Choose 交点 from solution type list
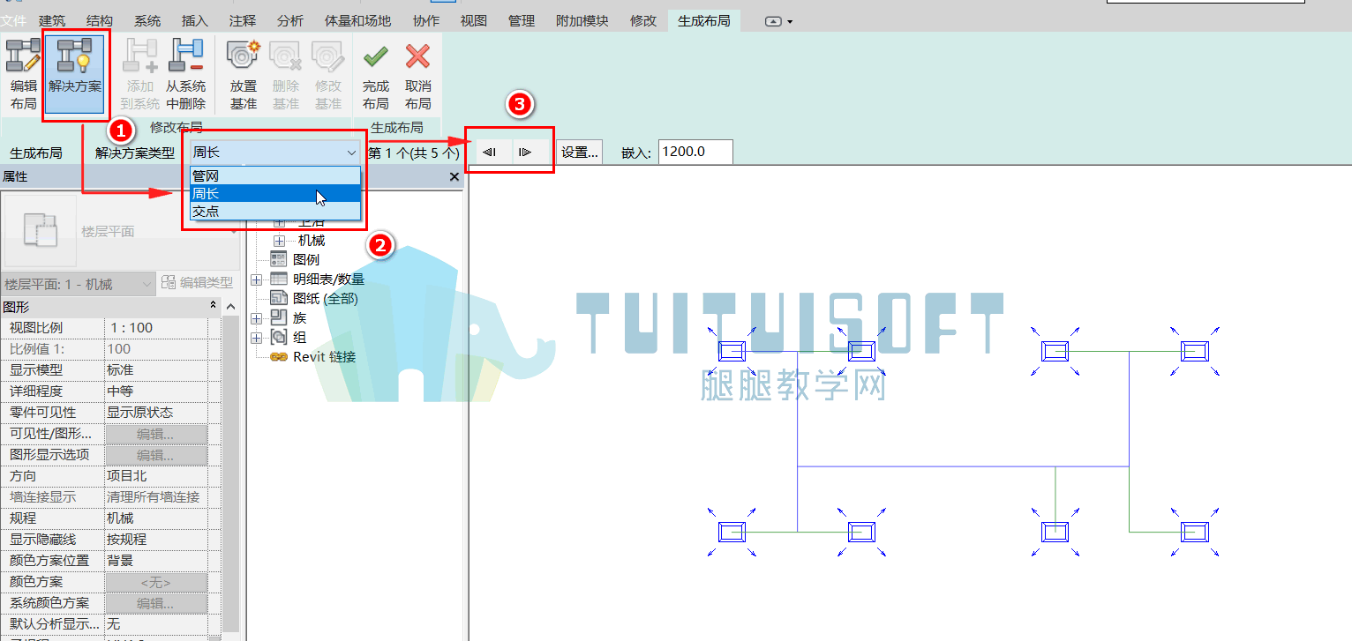The width and height of the screenshot is (1352, 641). [275, 211]
